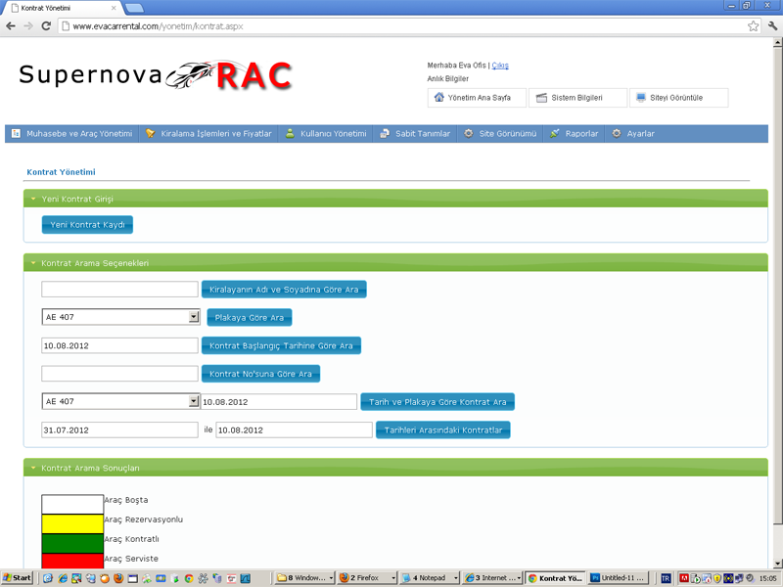Click the Kiralama İşlemleri ve Fiyatlar menu icon

[x=151, y=133]
